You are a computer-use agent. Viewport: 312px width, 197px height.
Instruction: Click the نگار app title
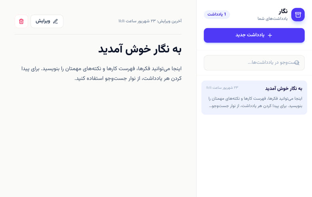pos(283,11)
